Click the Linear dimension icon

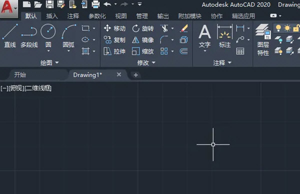pos(240,28)
